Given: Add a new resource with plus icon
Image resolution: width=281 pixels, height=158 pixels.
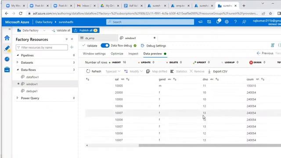Looking at the screenshot, I should (72, 47).
